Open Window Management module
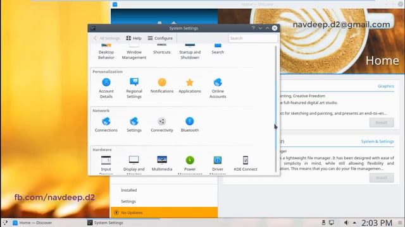The width and height of the screenshot is (405, 227). pos(134,52)
